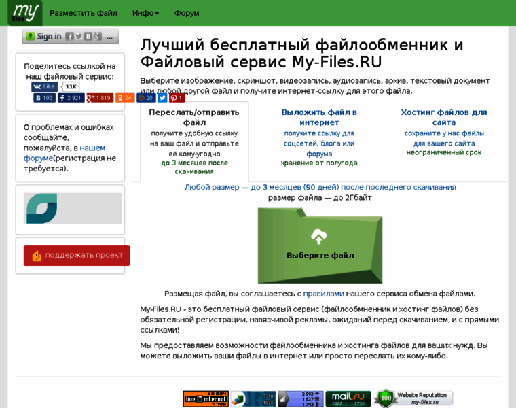Sign in with the Twitter icon

(79, 36)
